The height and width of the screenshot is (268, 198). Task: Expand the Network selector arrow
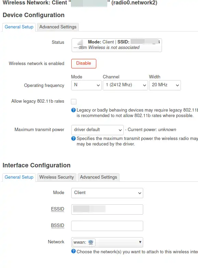click(x=140, y=242)
